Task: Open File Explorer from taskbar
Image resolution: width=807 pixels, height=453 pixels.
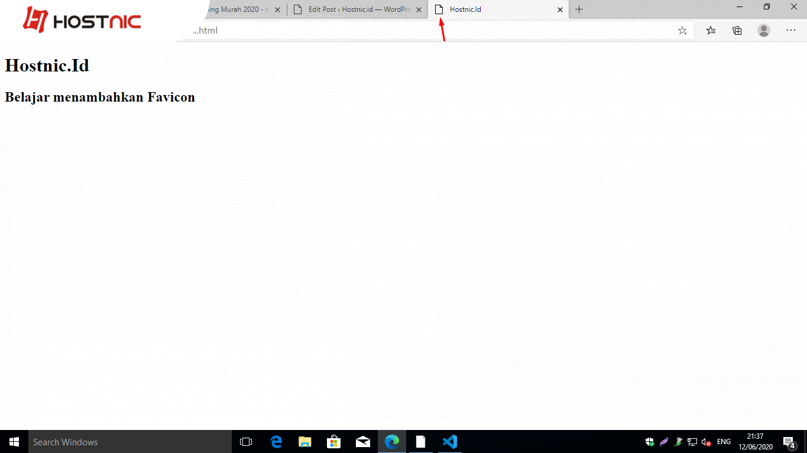Action: 305,441
